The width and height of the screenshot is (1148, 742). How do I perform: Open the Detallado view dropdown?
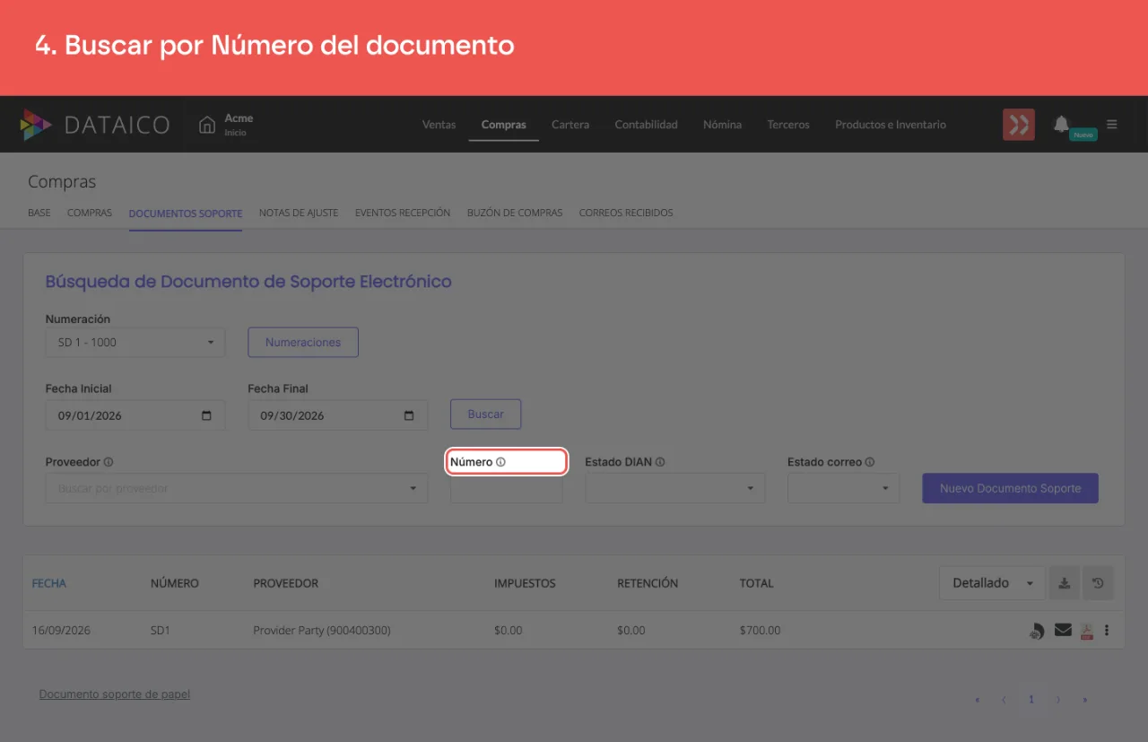[992, 583]
